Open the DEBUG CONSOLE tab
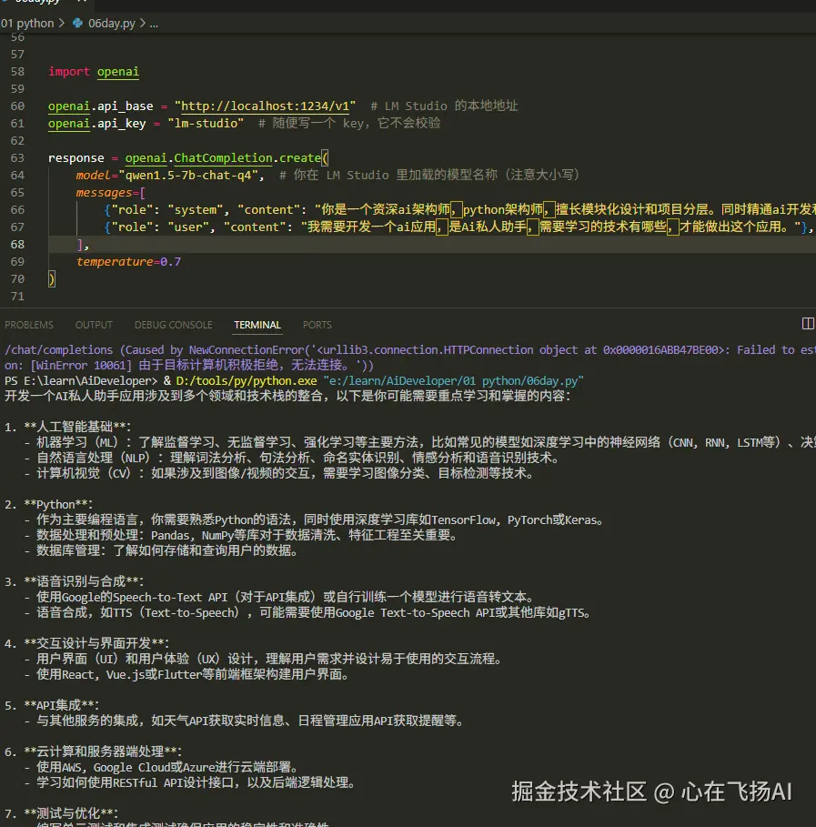Image resolution: width=816 pixels, height=827 pixels. [x=174, y=325]
